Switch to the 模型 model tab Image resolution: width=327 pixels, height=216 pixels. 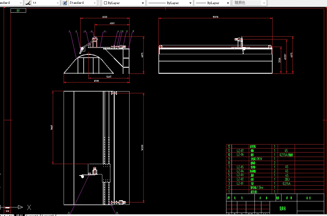pos(19,215)
